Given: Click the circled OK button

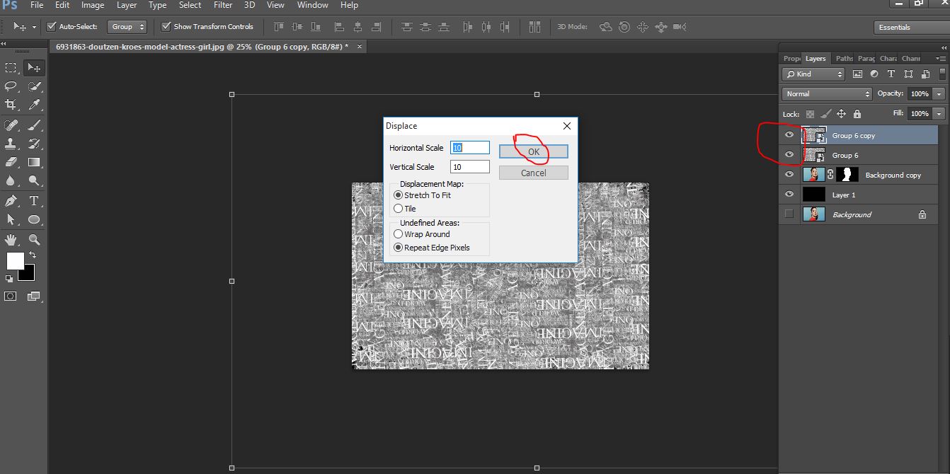Looking at the screenshot, I should point(533,151).
